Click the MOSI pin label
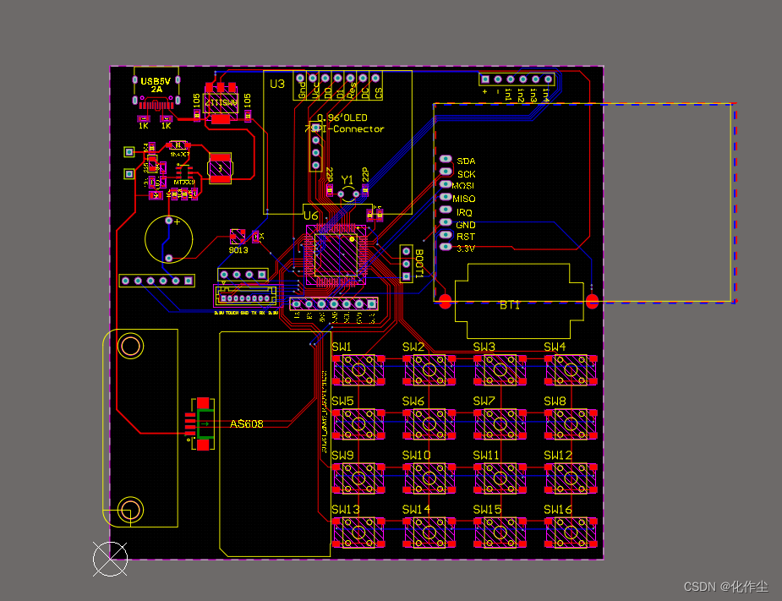The image size is (782, 601). click(x=462, y=185)
